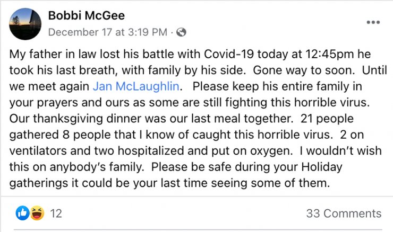Click the word "Covid-19" in the post
This screenshot has height=232, width=393.
tap(229, 54)
